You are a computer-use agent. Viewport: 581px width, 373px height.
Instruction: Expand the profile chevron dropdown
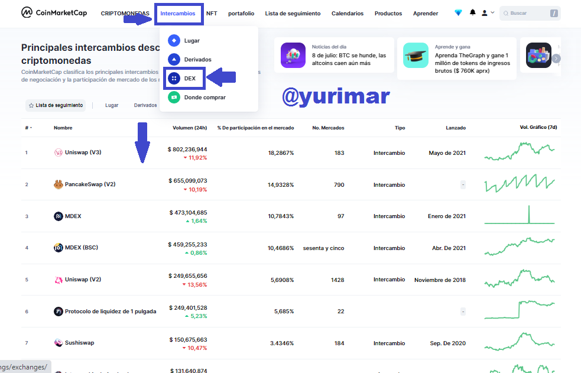click(492, 12)
